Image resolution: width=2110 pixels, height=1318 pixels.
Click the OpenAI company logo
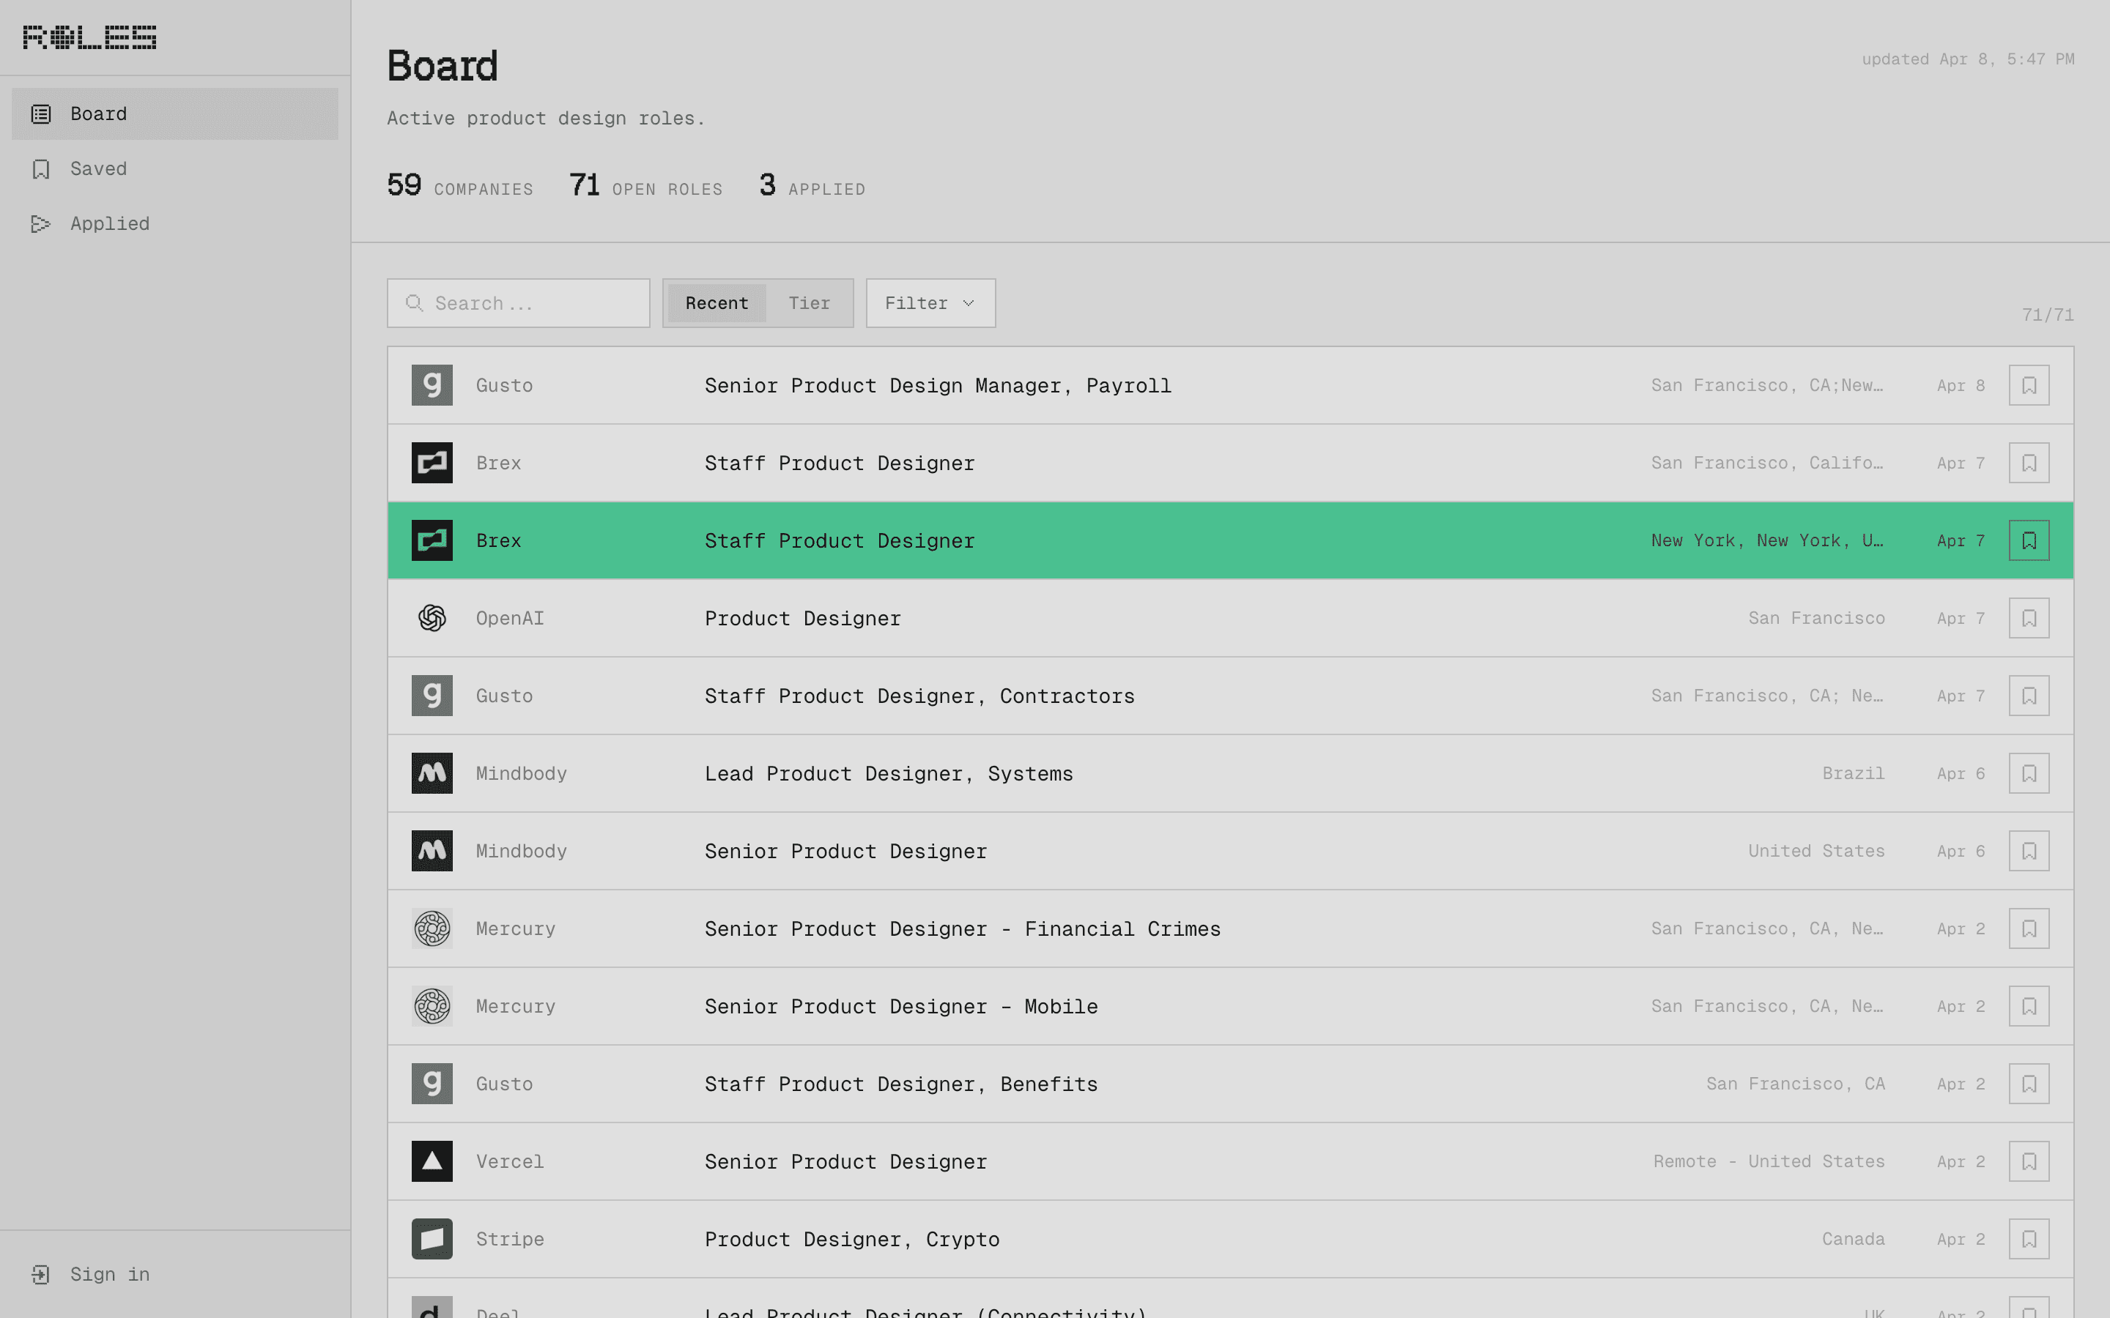coord(432,618)
